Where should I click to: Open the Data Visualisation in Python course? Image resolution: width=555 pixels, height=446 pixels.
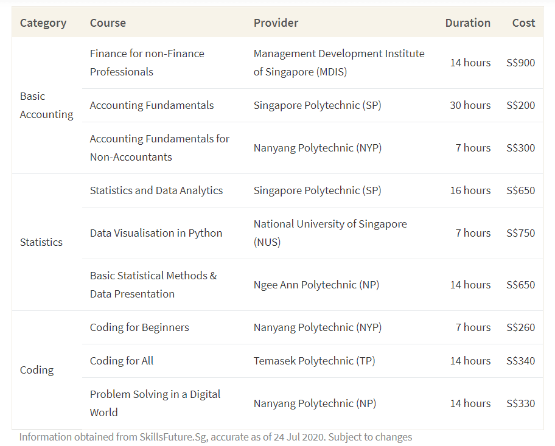tap(155, 232)
